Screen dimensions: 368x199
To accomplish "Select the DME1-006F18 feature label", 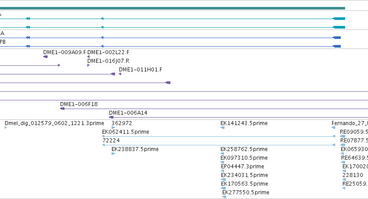I will coord(79,104).
